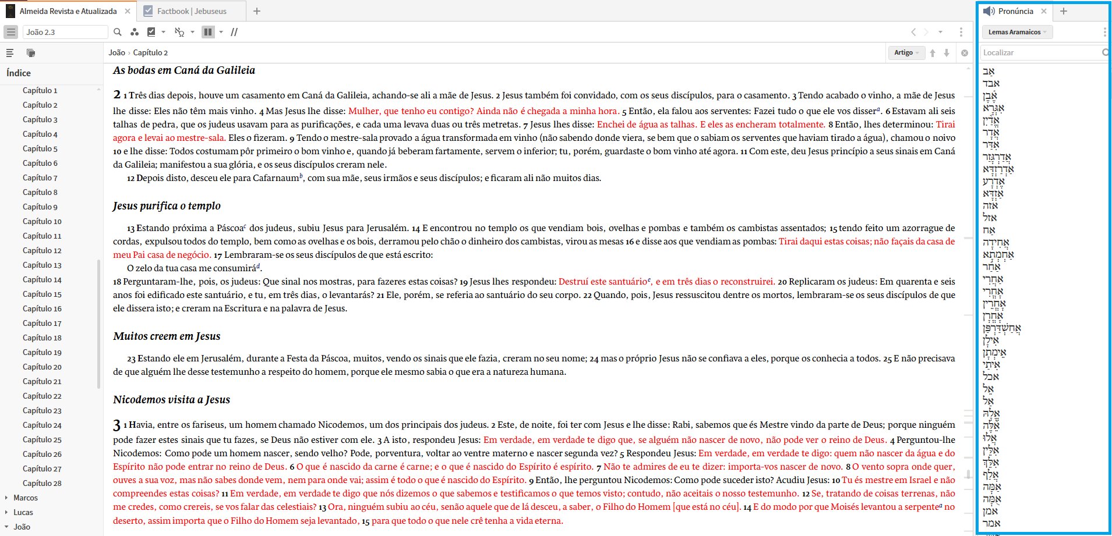Open dropdown arrow beside interlinear icon
The width and height of the screenshot is (1112, 536).
pos(192,32)
